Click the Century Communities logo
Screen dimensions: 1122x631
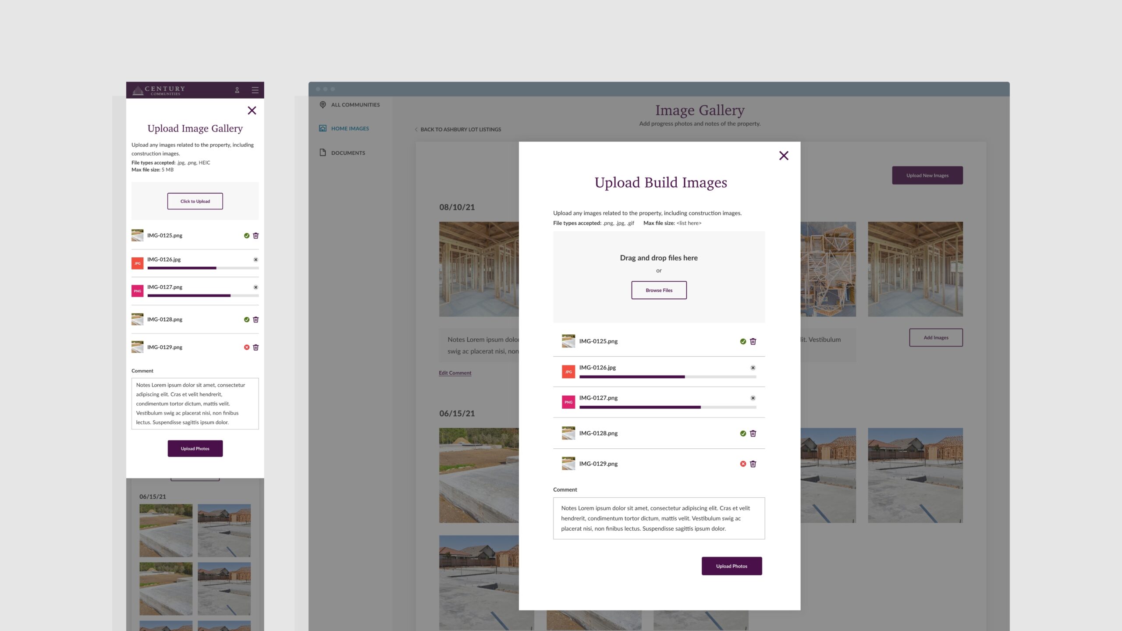pyautogui.click(x=159, y=90)
